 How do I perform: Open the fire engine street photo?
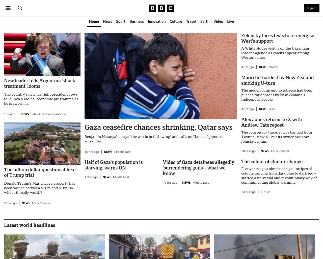tap(159, 247)
